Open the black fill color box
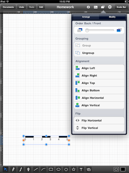129x173 pixels. point(123,169)
